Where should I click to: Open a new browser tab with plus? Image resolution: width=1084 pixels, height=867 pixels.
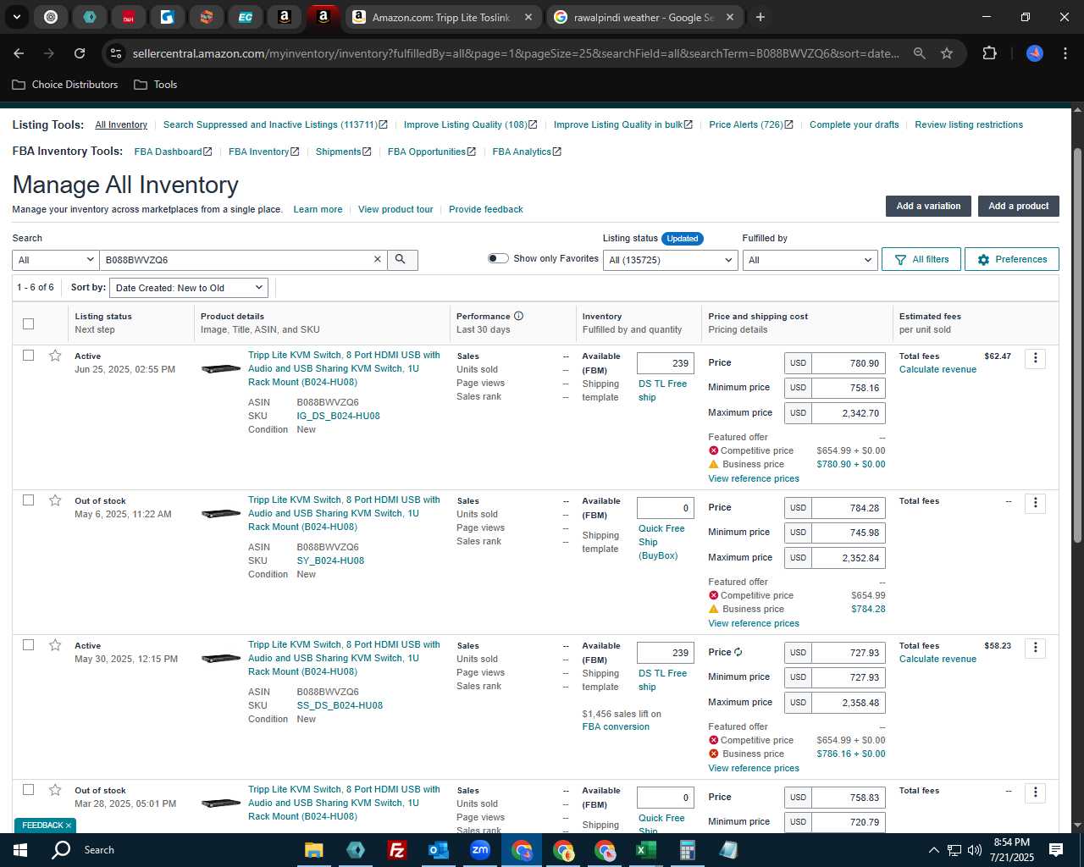[x=760, y=17]
